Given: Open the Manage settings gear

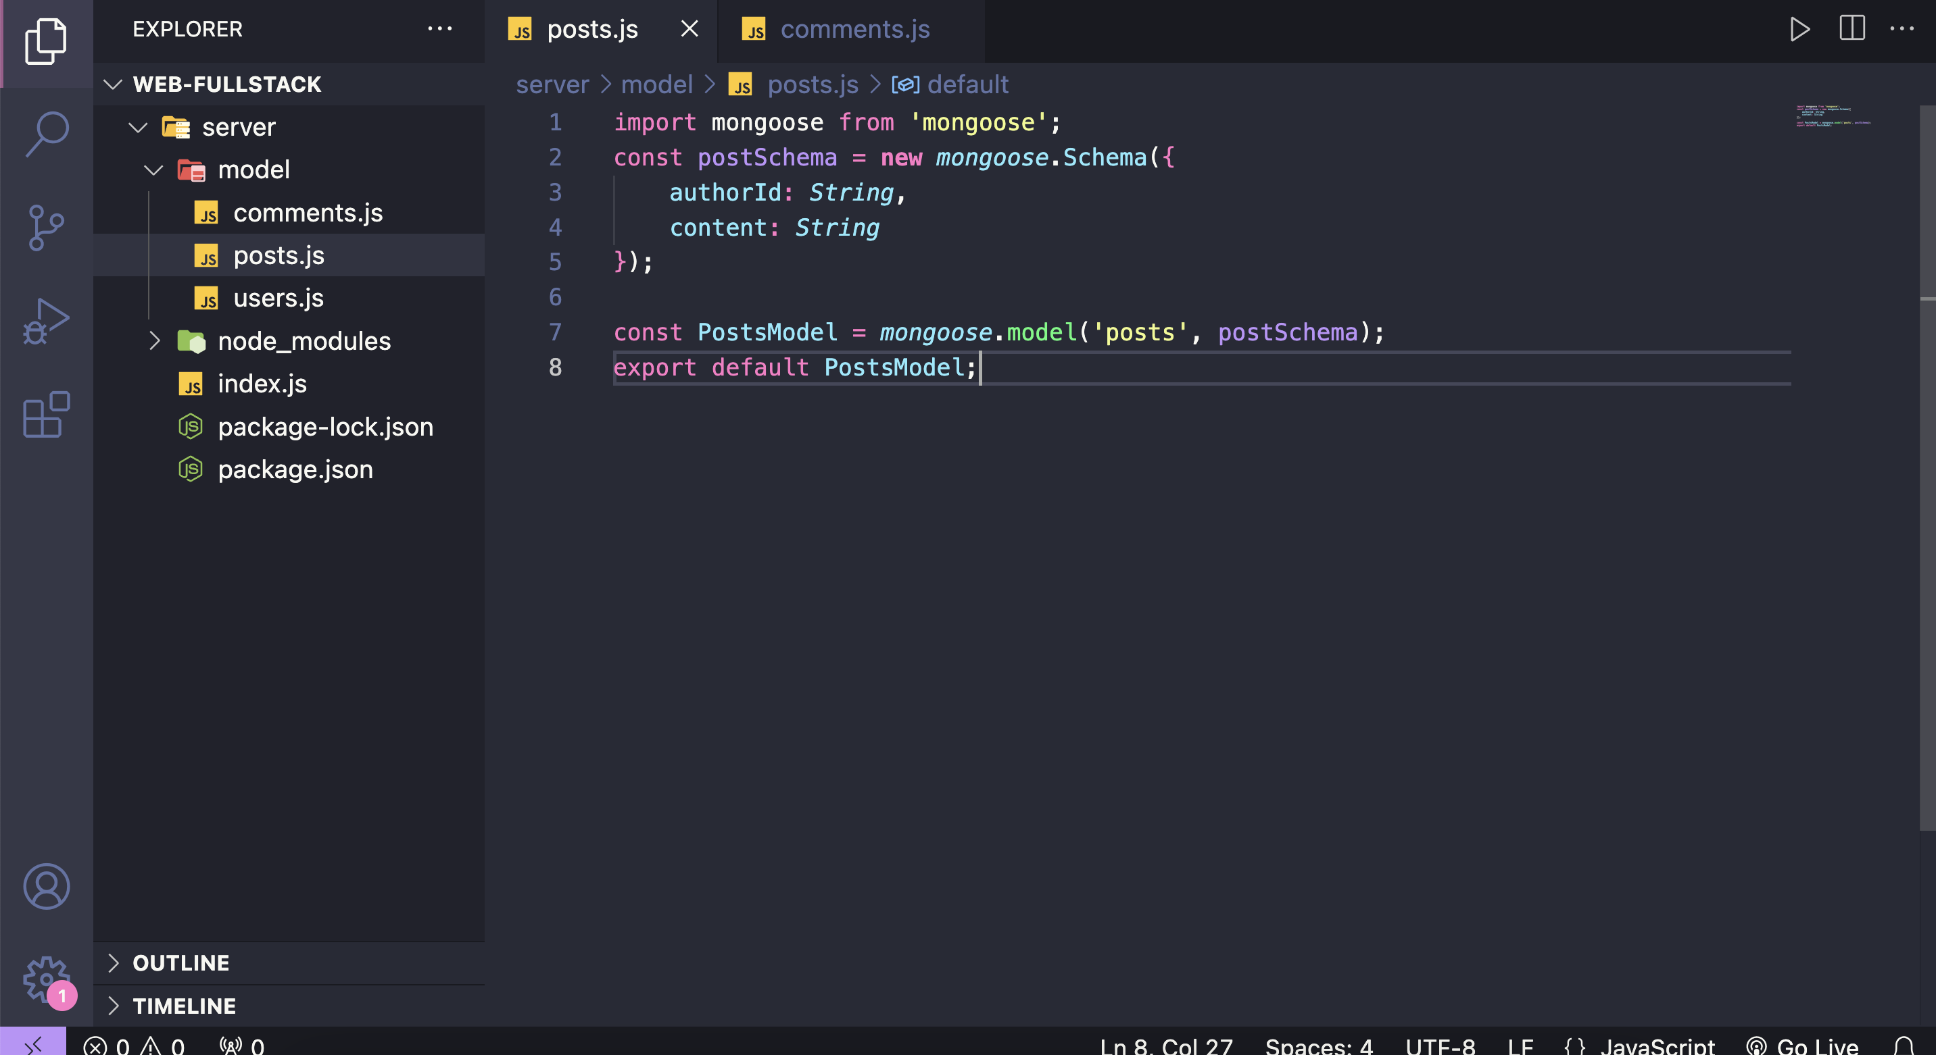Looking at the screenshot, I should (47, 979).
